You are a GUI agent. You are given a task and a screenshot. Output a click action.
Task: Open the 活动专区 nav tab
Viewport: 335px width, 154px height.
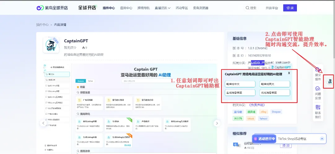pos(182,8)
